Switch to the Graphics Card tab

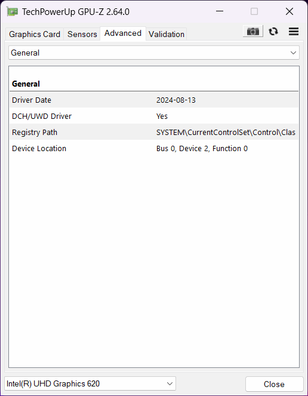[35, 34]
